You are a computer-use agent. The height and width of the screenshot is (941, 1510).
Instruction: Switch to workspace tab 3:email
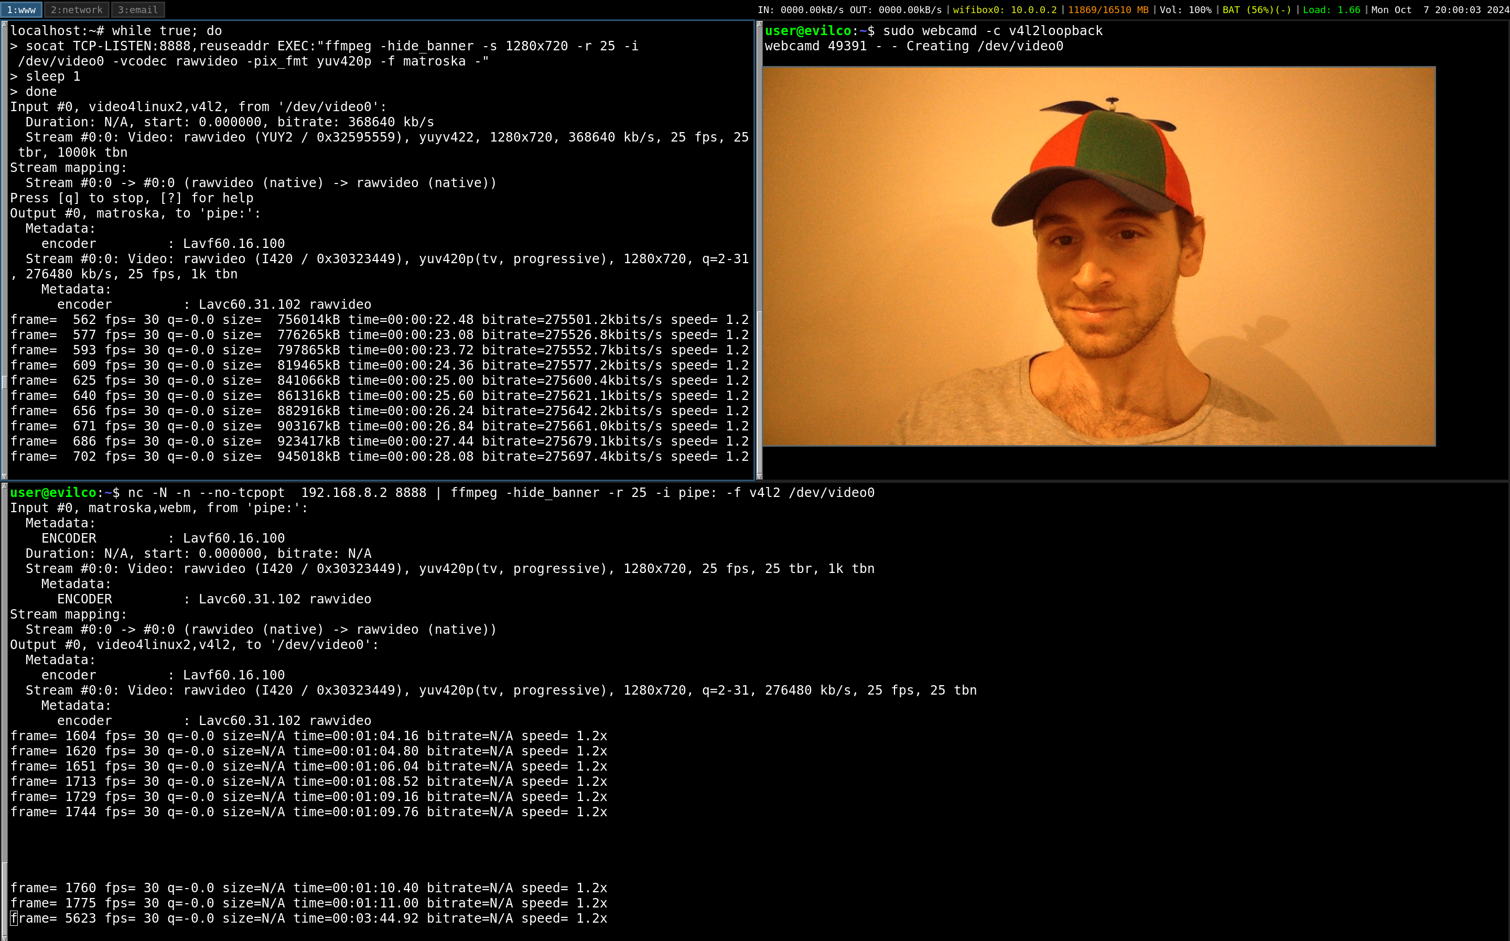point(137,9)
